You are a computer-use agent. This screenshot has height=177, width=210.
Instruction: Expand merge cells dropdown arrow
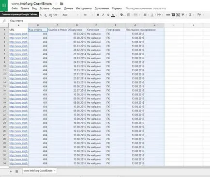pyautogui.click(x=139, y=15)
